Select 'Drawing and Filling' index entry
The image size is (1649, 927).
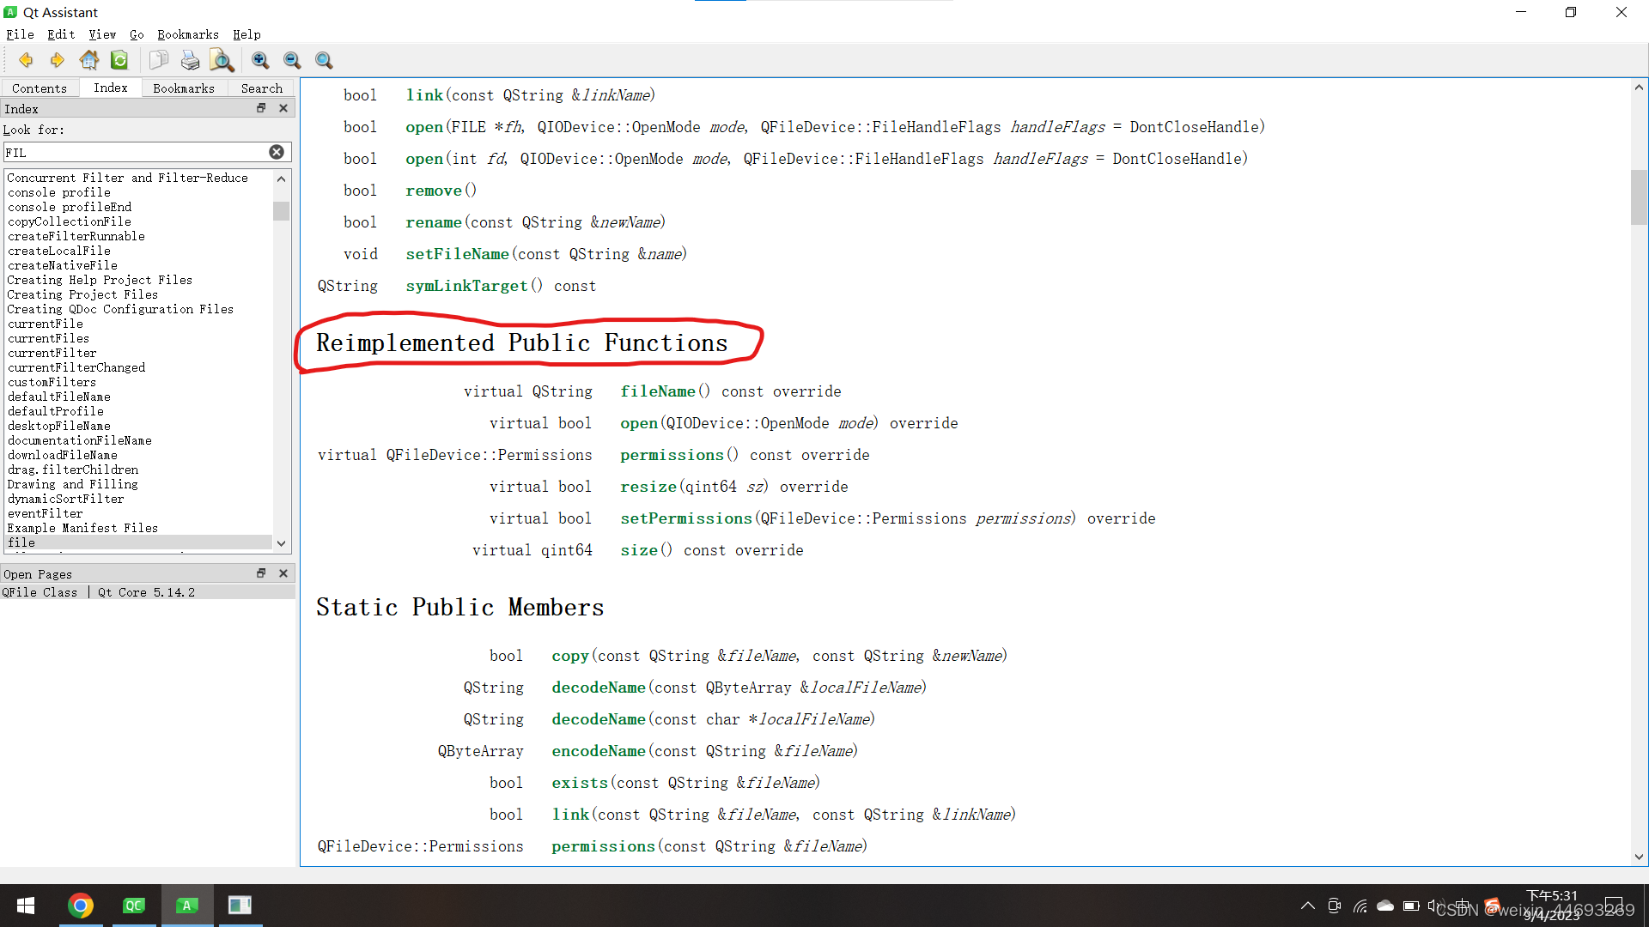click(72, 484)
